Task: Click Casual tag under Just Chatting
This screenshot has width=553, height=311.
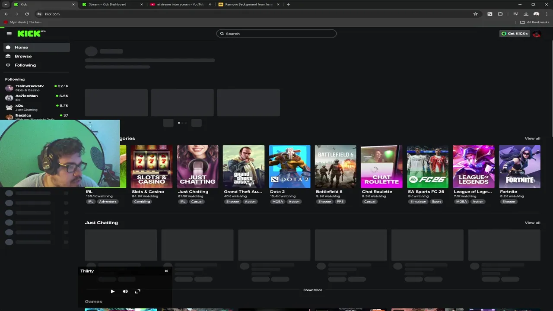Action: pyautogui.click(x=197, y=202)
